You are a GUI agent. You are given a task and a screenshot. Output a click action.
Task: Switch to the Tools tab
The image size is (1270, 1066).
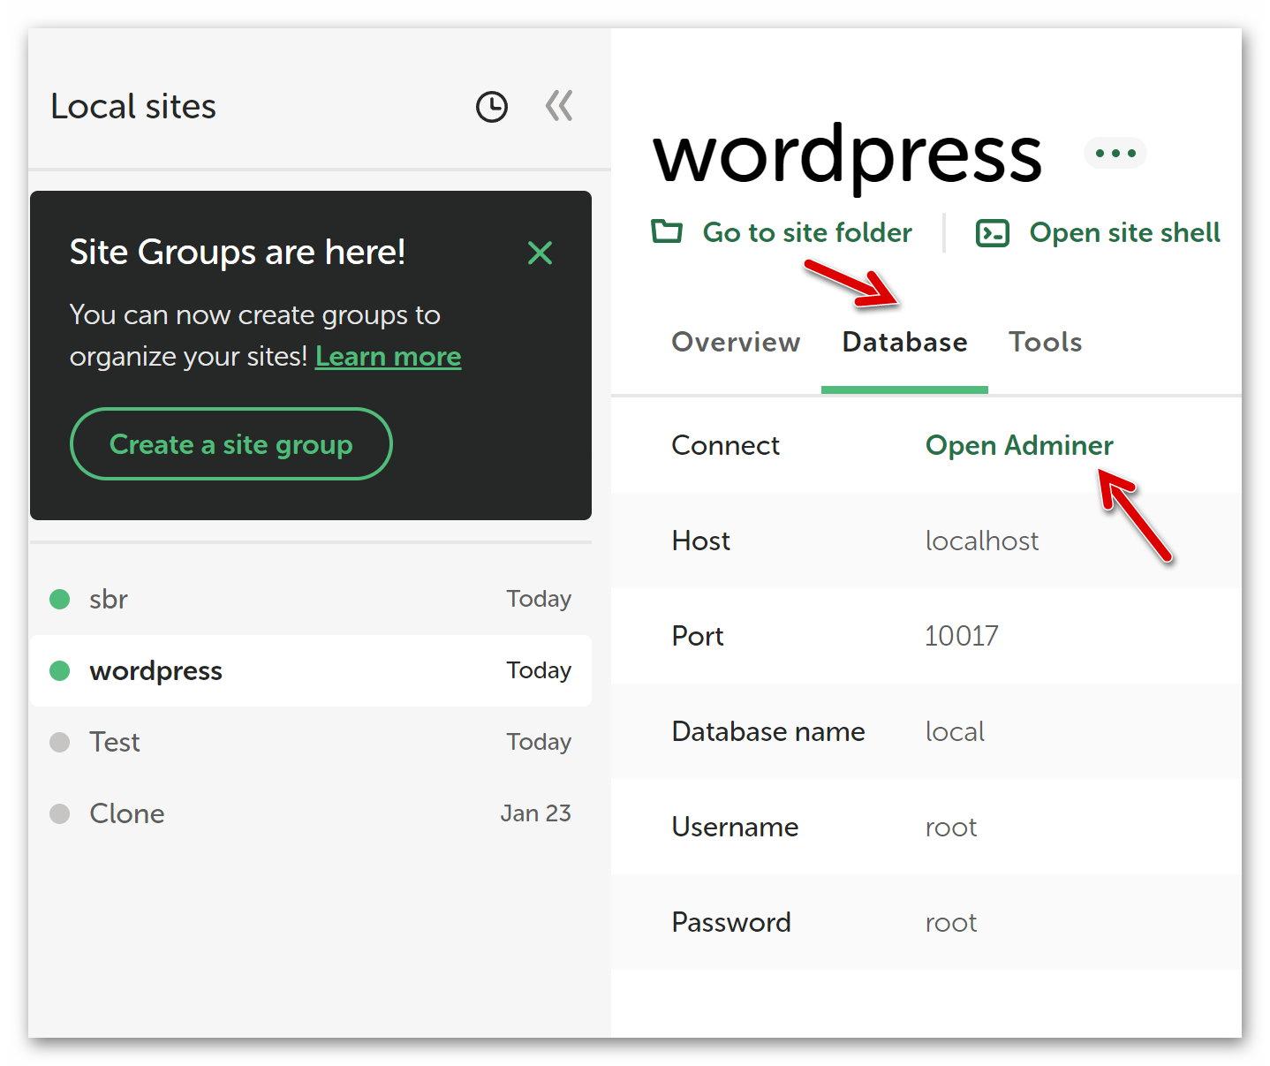(1045, 342)
